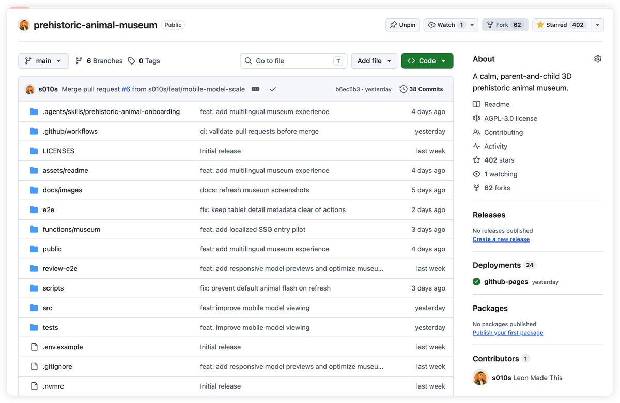Viewport: 620px width, 403px height.
Task: Click the review-e2e folder icon
Action: 34,268
